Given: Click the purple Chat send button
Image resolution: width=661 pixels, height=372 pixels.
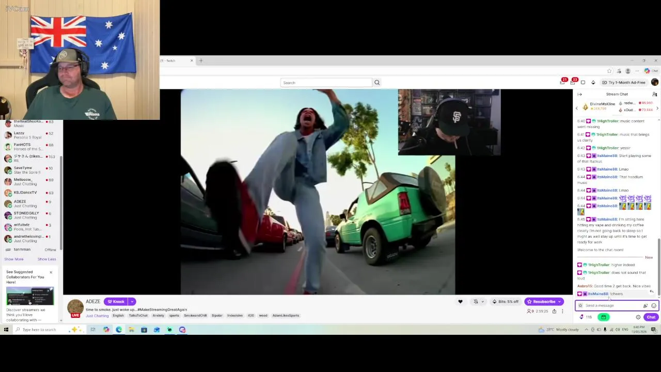Looking at the screenshot, I should (651, 317).
